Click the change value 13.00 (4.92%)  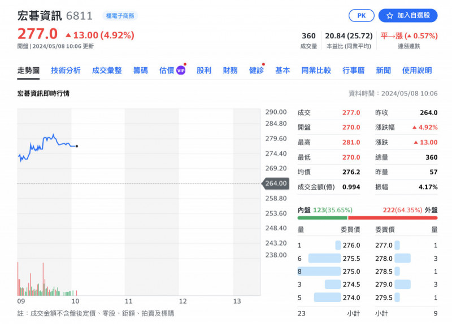100,35
